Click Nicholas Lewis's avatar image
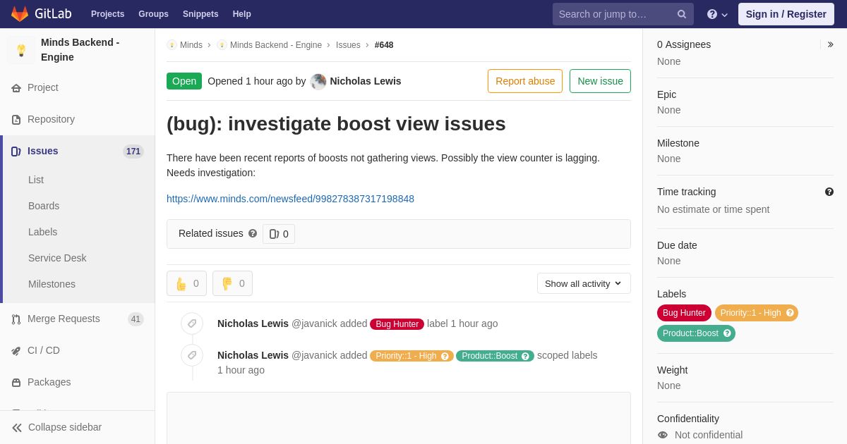Image resolution: width=847 pixels, height=444 pixels. 318,81
